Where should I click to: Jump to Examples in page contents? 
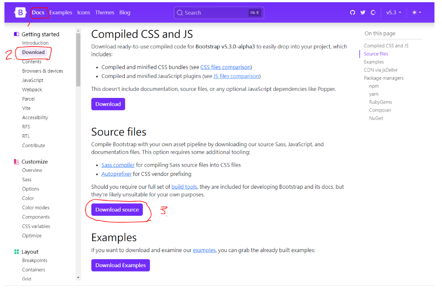pos(374,62)
